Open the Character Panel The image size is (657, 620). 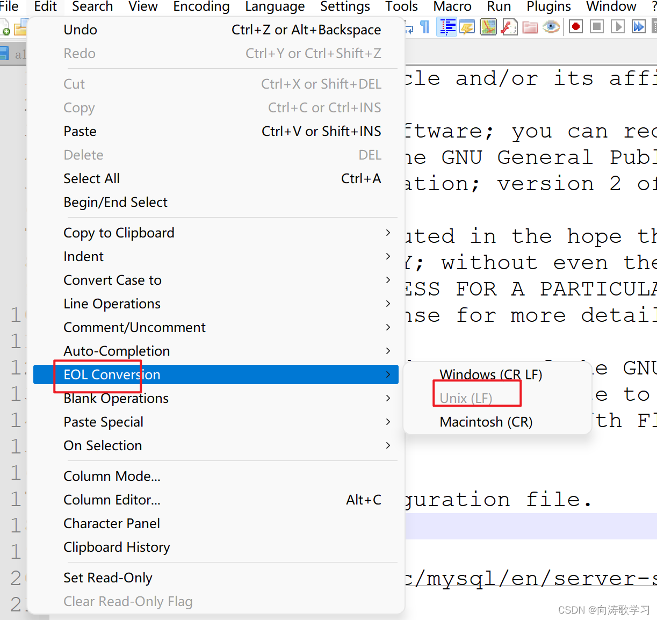tap(216, 523)
